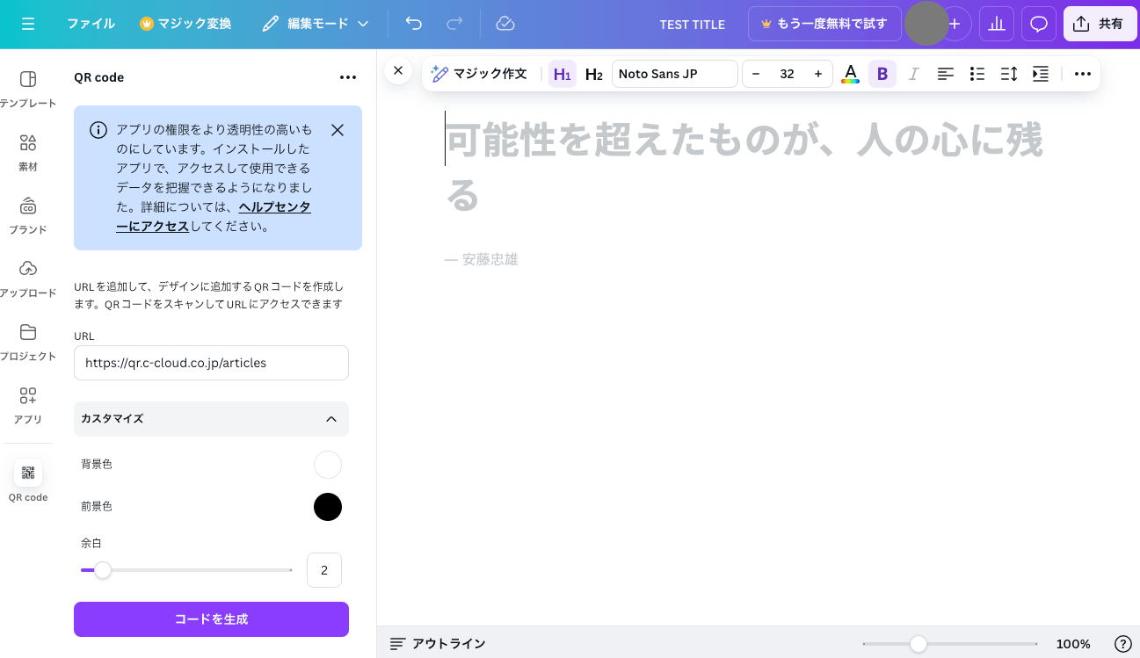Open the Noto Sans JP font dropdown

point(674,74)
